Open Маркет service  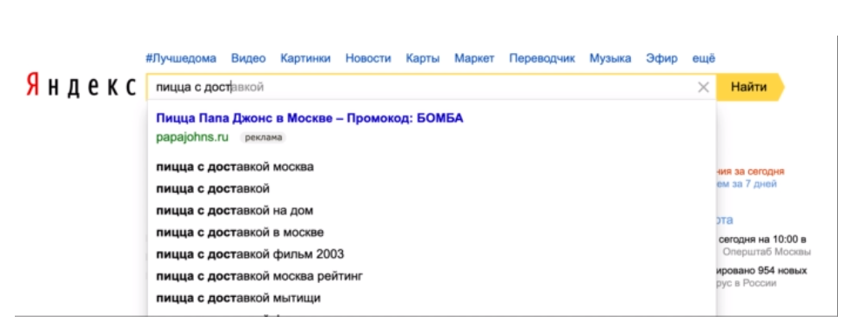(474, 58)
